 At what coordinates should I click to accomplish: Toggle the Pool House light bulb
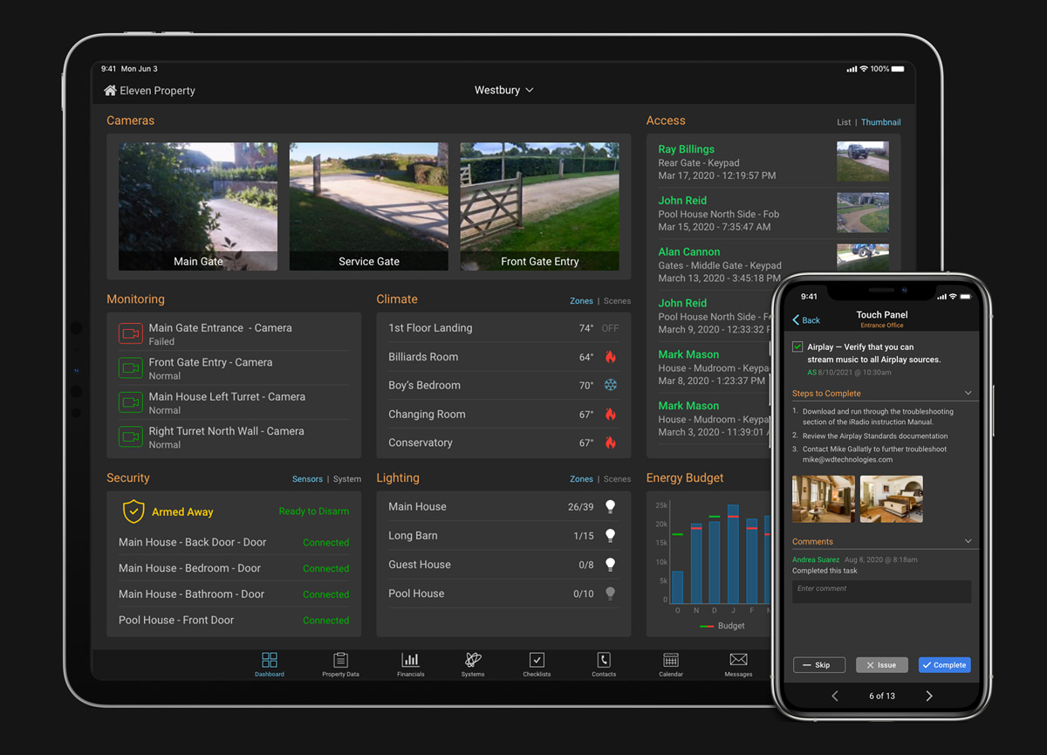click(x=611, y=594)
